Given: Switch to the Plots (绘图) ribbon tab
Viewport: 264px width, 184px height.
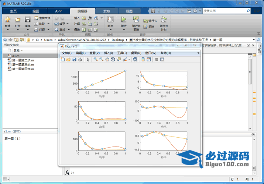Looking at the screenshot, I should 36,11.
